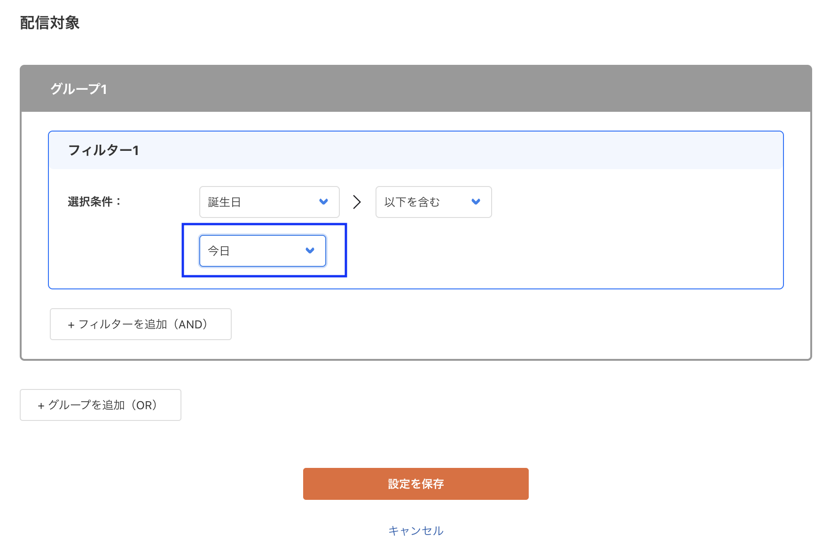
Task: Add a group with グループを追加（OR）
Action: (101, 405)
